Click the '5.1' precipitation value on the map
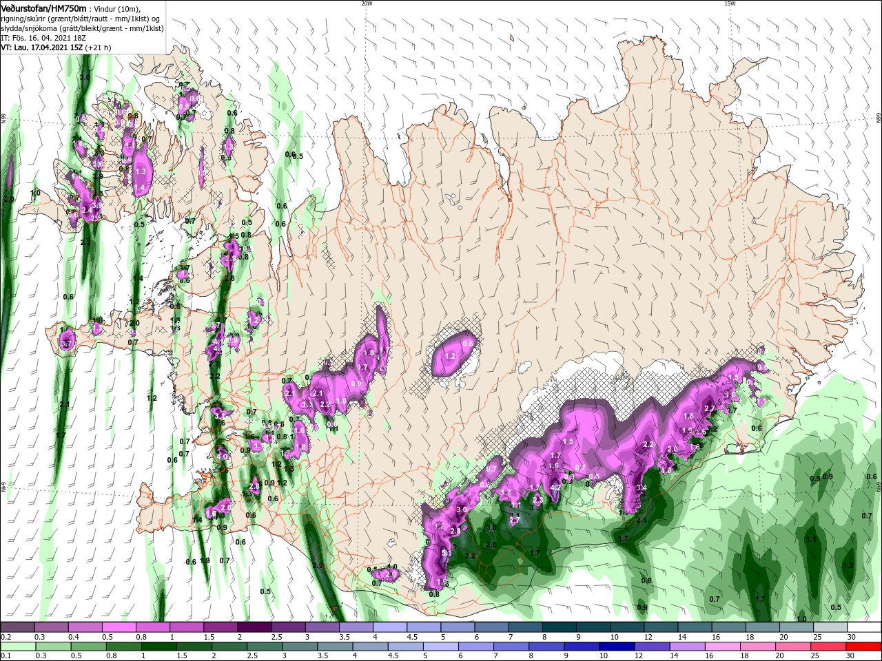The width and height of the screenshot is (882, 661). (x=446, y=553)
